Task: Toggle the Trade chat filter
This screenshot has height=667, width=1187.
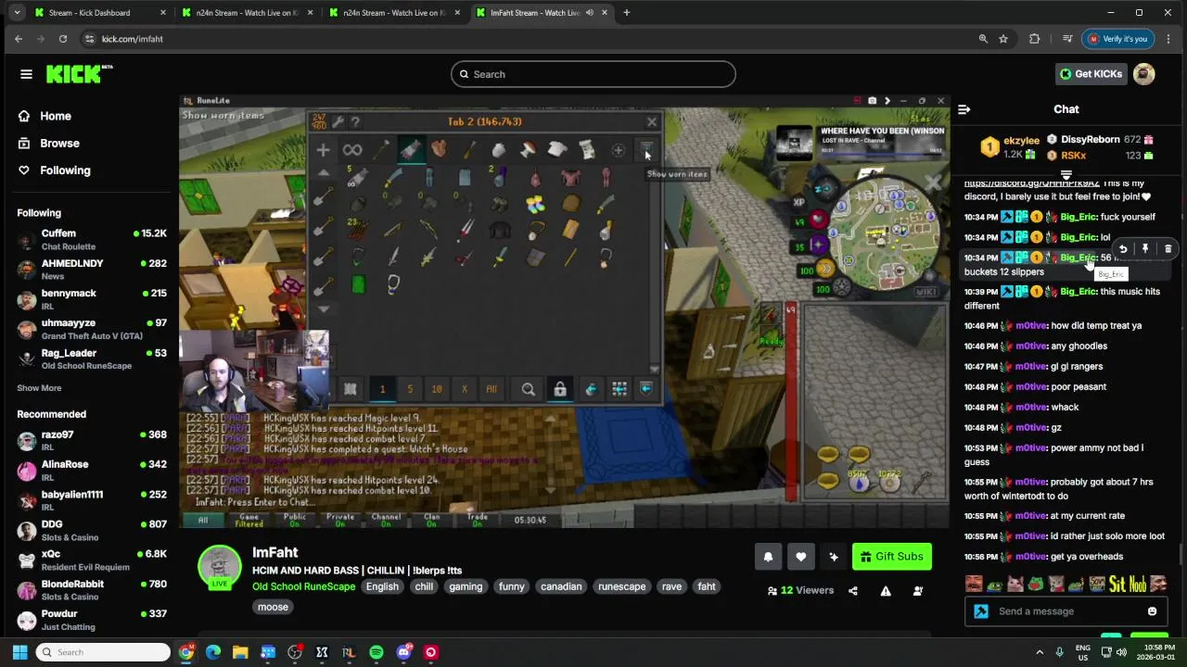Action: click(x=478, y=520)
